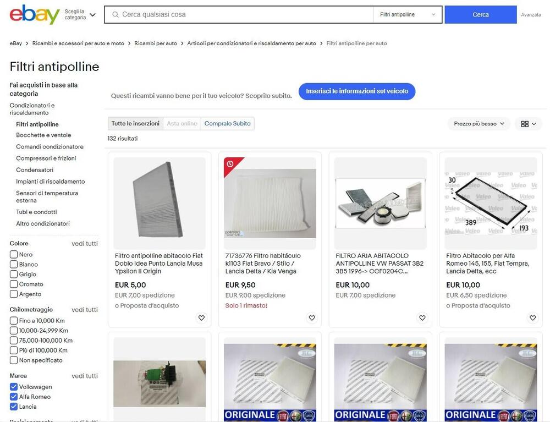The height and width of the screenshot is (422, 550).
Task: Check Più di 100,000 Km checkbox
Action: (14, 350)
